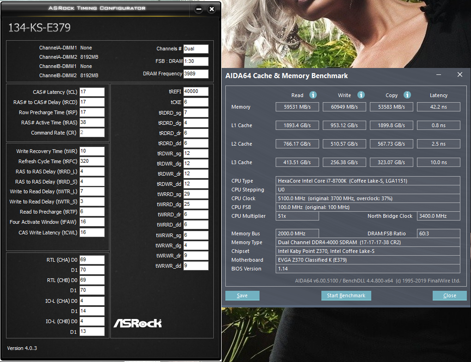
Task: Click the Write info icon in AIDA64
Action: tap(361, 95)
